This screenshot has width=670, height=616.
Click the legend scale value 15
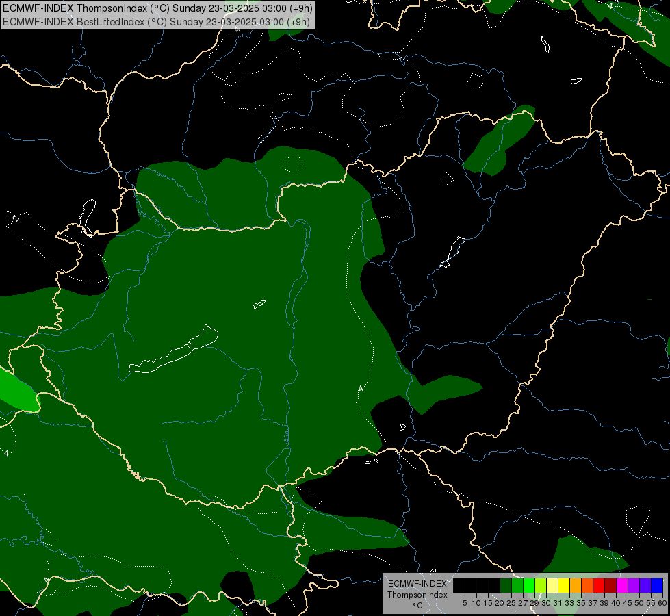[x=488, y=603]
